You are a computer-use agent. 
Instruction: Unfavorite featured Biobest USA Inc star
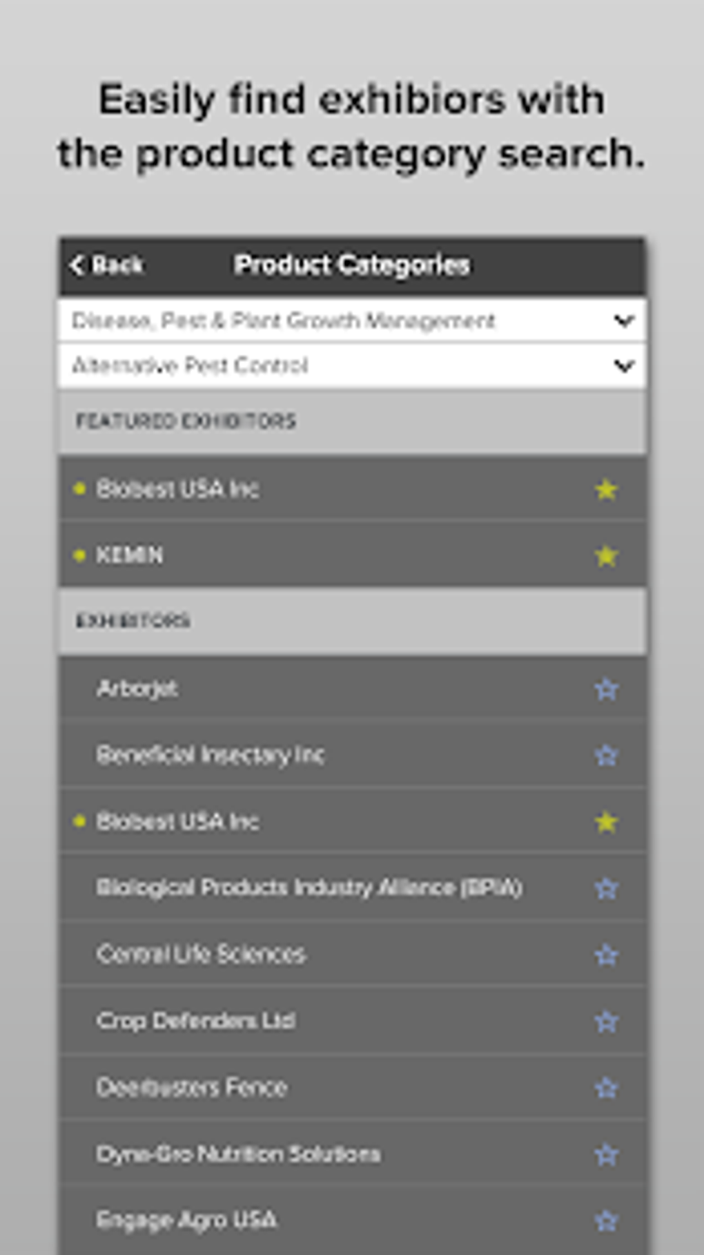605,490
